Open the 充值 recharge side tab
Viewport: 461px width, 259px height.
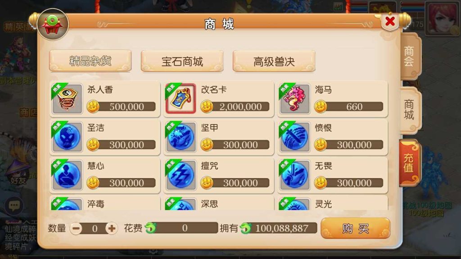click(x=409, y=163)
